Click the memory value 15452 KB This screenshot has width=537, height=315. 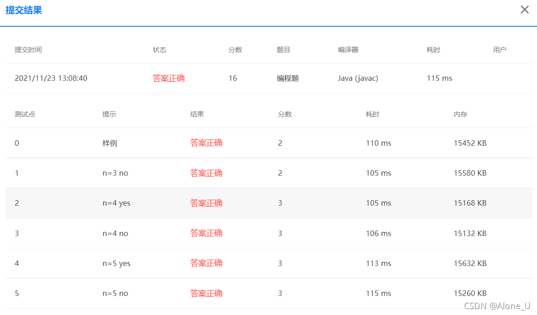(470, 143)
